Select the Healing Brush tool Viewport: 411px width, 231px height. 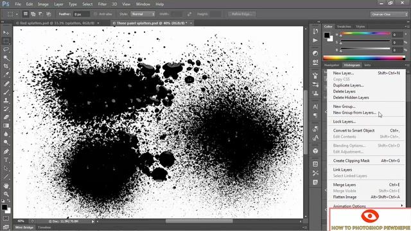6,84
